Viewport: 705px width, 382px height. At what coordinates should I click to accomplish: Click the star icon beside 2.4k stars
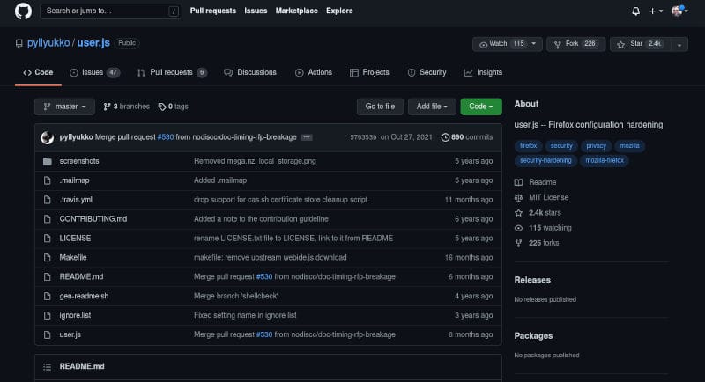point(518,213)
